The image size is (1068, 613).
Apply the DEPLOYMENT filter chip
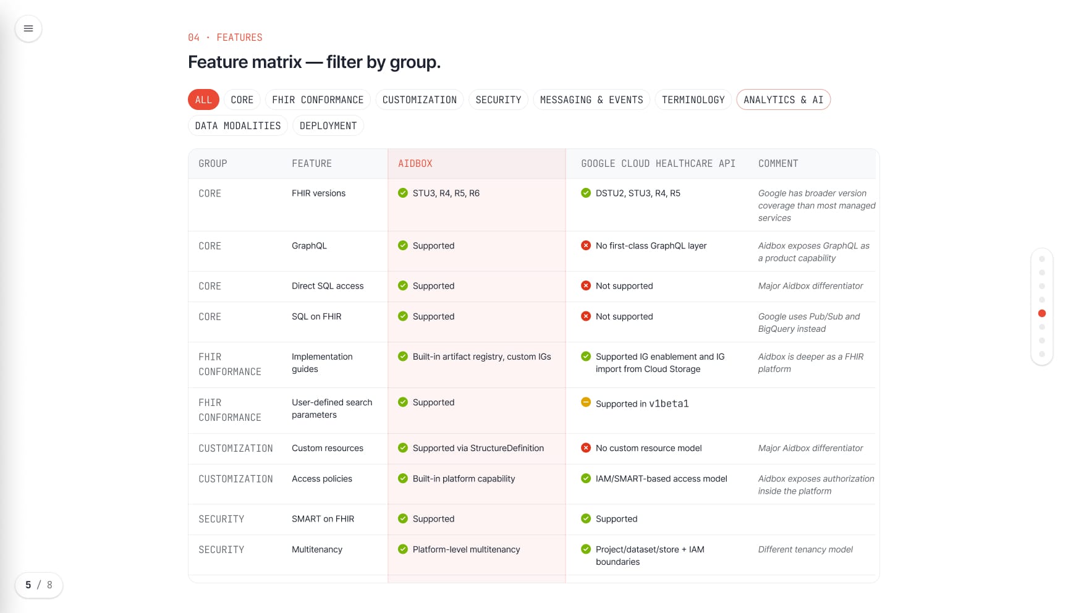coord(328,125)
